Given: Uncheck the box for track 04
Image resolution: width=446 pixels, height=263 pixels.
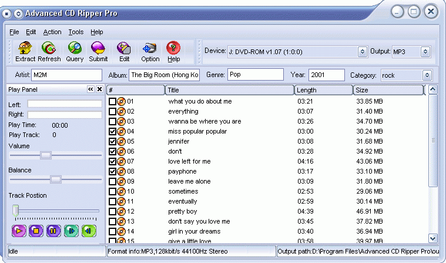Looking at the screenshot, I should coord(112,131).
